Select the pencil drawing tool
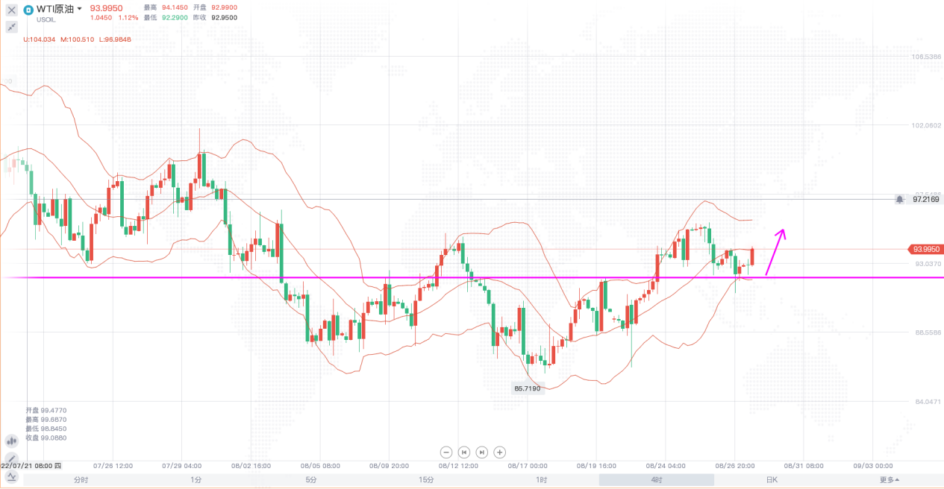The image size is (944, 489). (x=11, y=458)
